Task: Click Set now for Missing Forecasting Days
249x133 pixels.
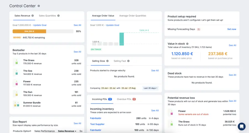Action: [x=232, y=29]
